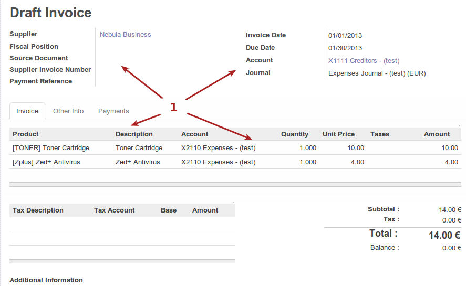Switch to the Payments tab
This screenshot has width=466, height=286.
tap(113, 111)
